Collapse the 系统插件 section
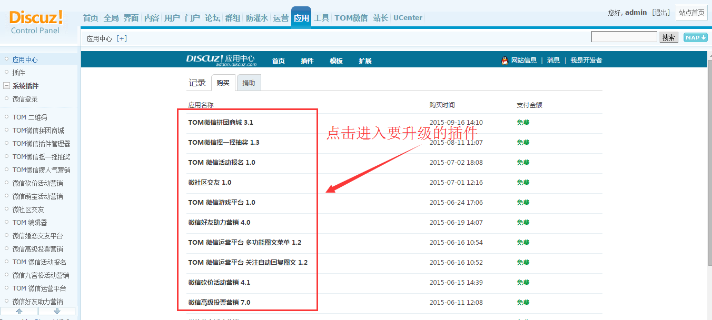This screenshot has height=320, width=712. [6, 86]
